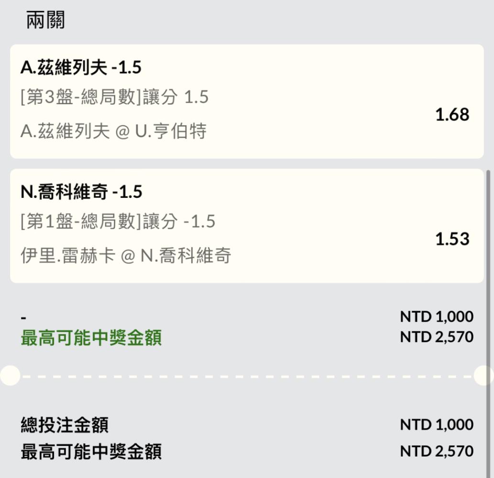Click the A.茲維列夫 @ U.亨伯特 matchup
Screen dimensions: 494x478
point(113,131)
